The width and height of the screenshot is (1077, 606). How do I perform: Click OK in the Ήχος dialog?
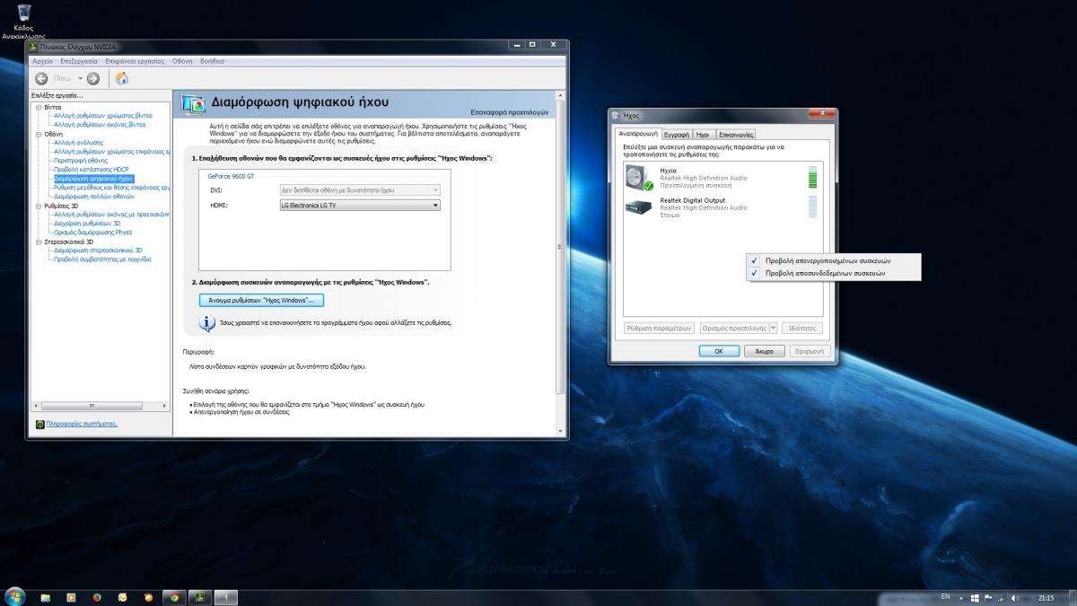(719, 351)
